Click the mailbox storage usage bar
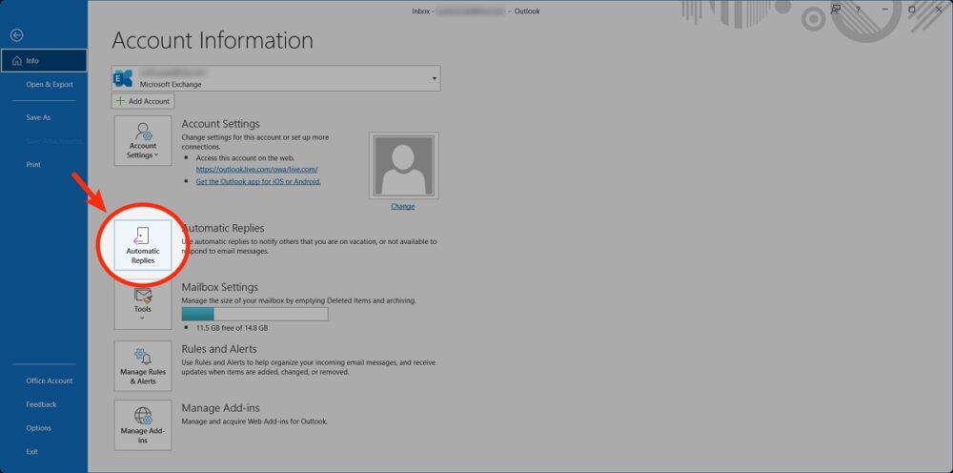 tap(254, 314)
